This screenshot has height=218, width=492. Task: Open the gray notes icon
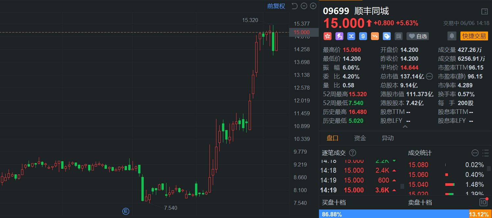pyautogui.click(x=398, y=36)
